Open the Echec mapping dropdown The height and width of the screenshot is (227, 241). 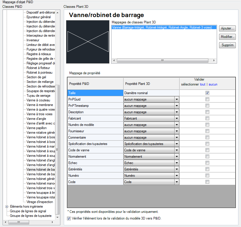(x=177, y=163)
